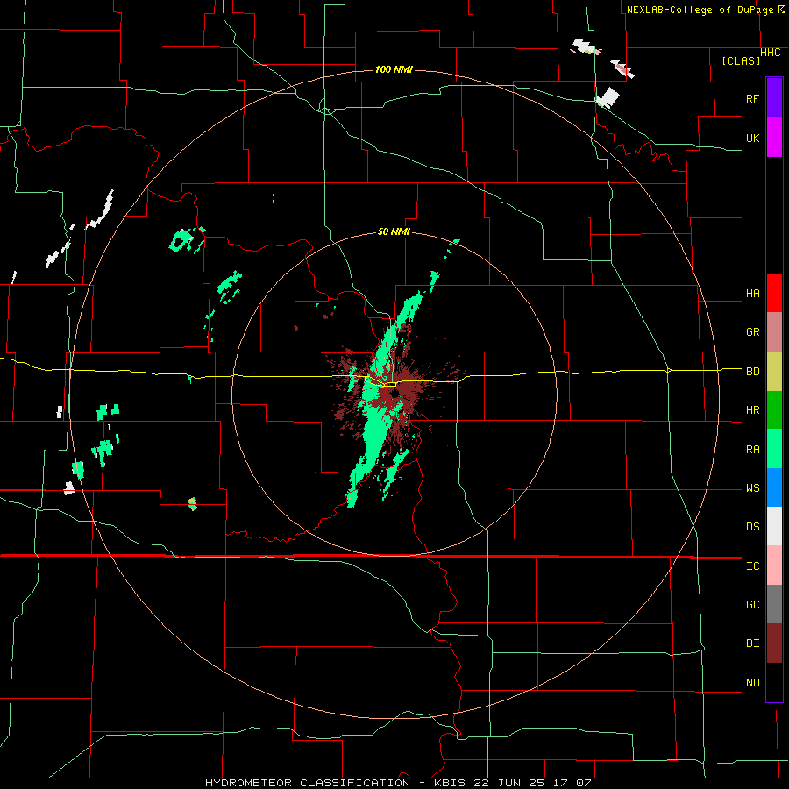
Task: Click the RA legend label
Action: click(752, 450)
